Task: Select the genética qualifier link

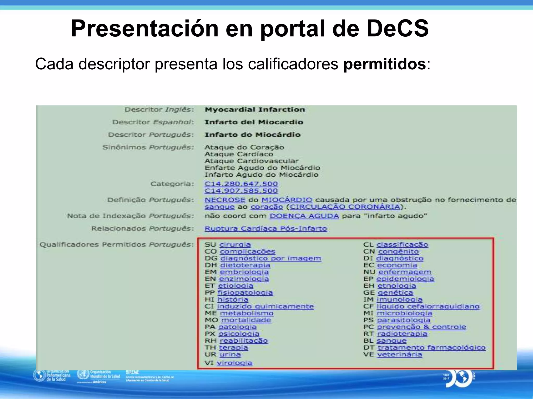Action: click(x=395, y=293)
